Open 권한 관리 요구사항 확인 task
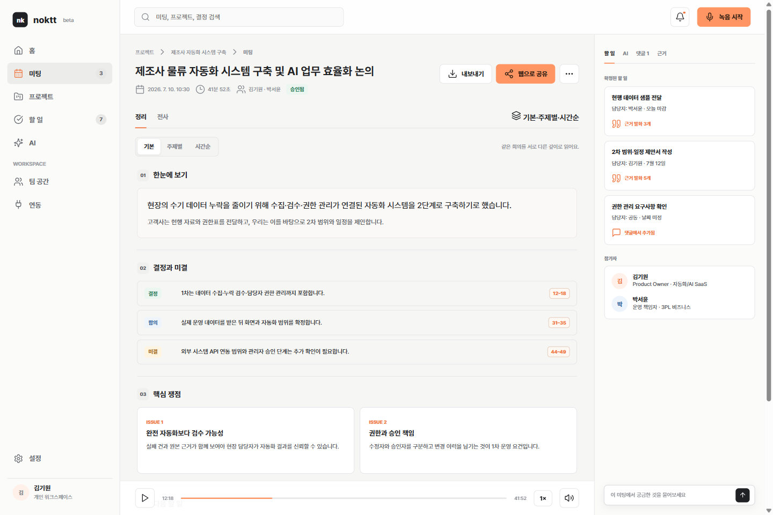 pos(680,220)
